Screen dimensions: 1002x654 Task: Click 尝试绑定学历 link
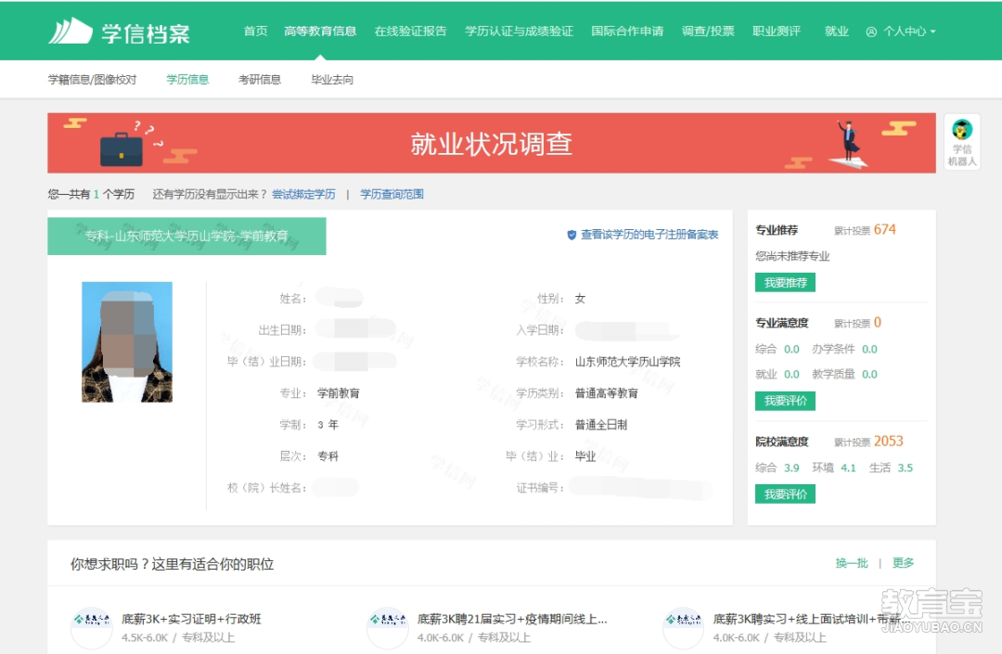(x=303, y=194)
